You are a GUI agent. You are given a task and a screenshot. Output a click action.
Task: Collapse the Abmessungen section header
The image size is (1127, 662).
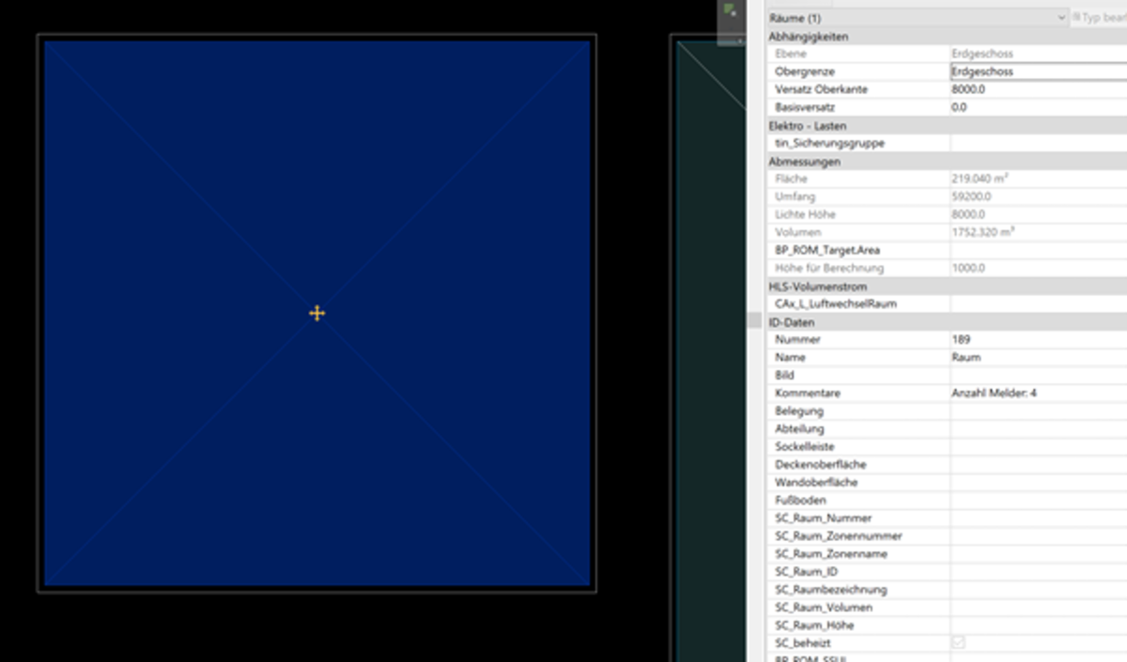click(x=804, y=162)
